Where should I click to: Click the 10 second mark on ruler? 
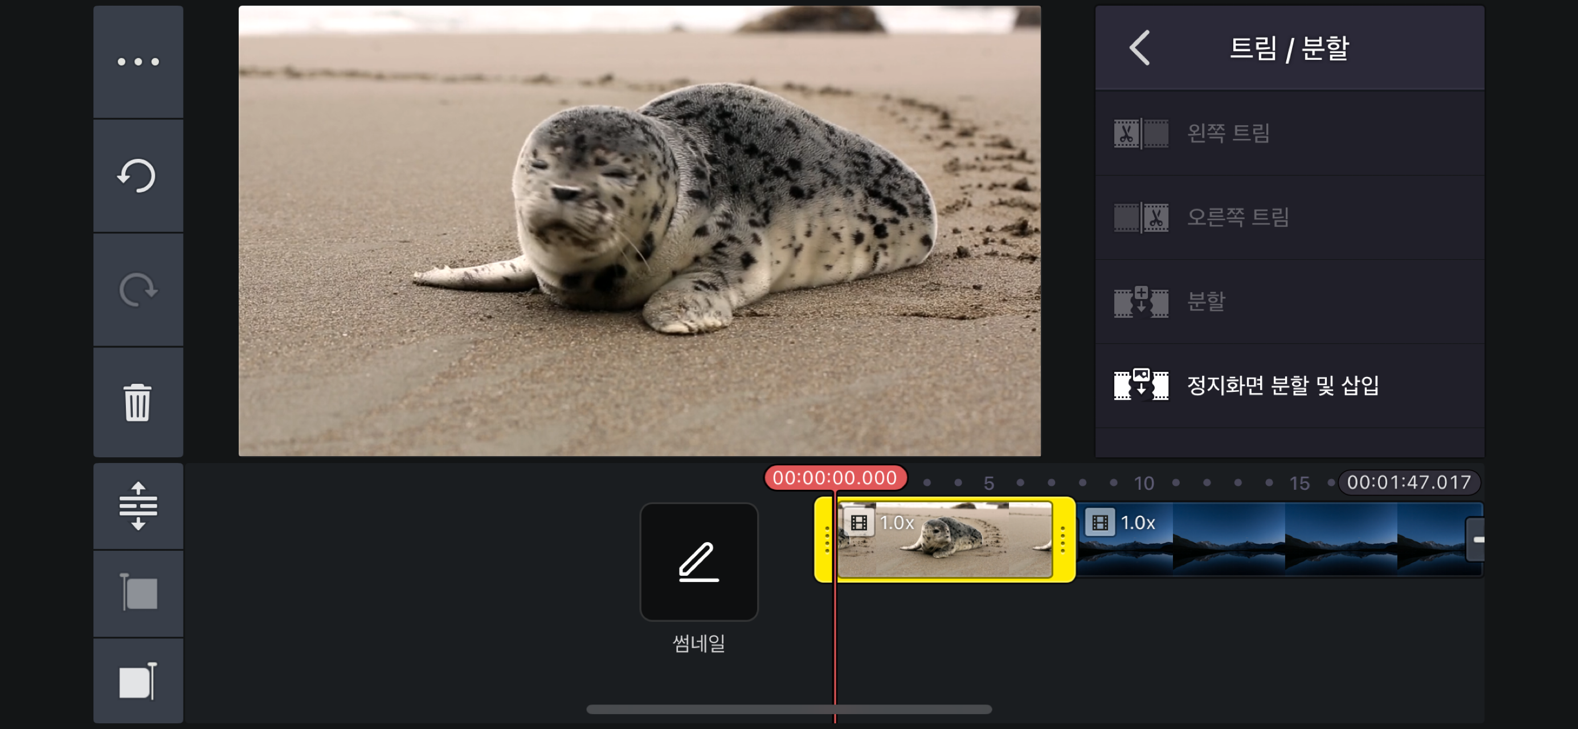tap(1143, 483)
